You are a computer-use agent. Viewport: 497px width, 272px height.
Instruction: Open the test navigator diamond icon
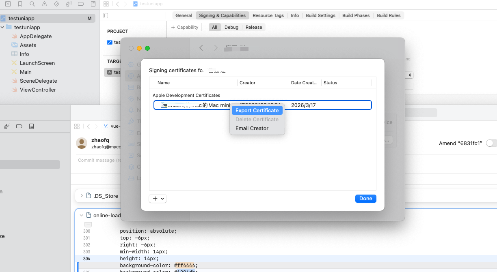56,4
